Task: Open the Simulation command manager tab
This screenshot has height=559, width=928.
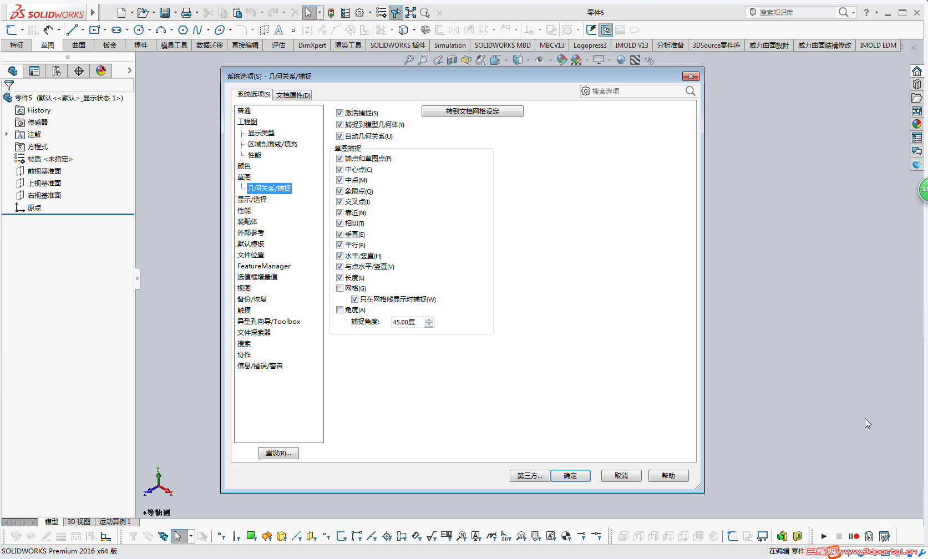Action: (x=450, y=45)
